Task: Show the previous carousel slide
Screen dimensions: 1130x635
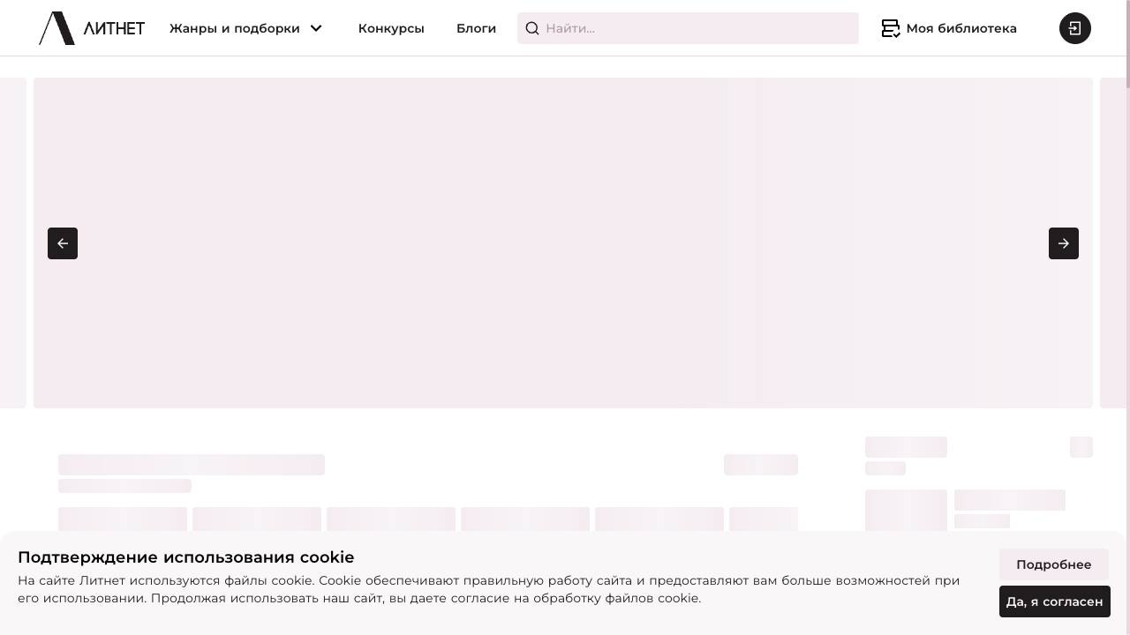Action: [63, 243]
